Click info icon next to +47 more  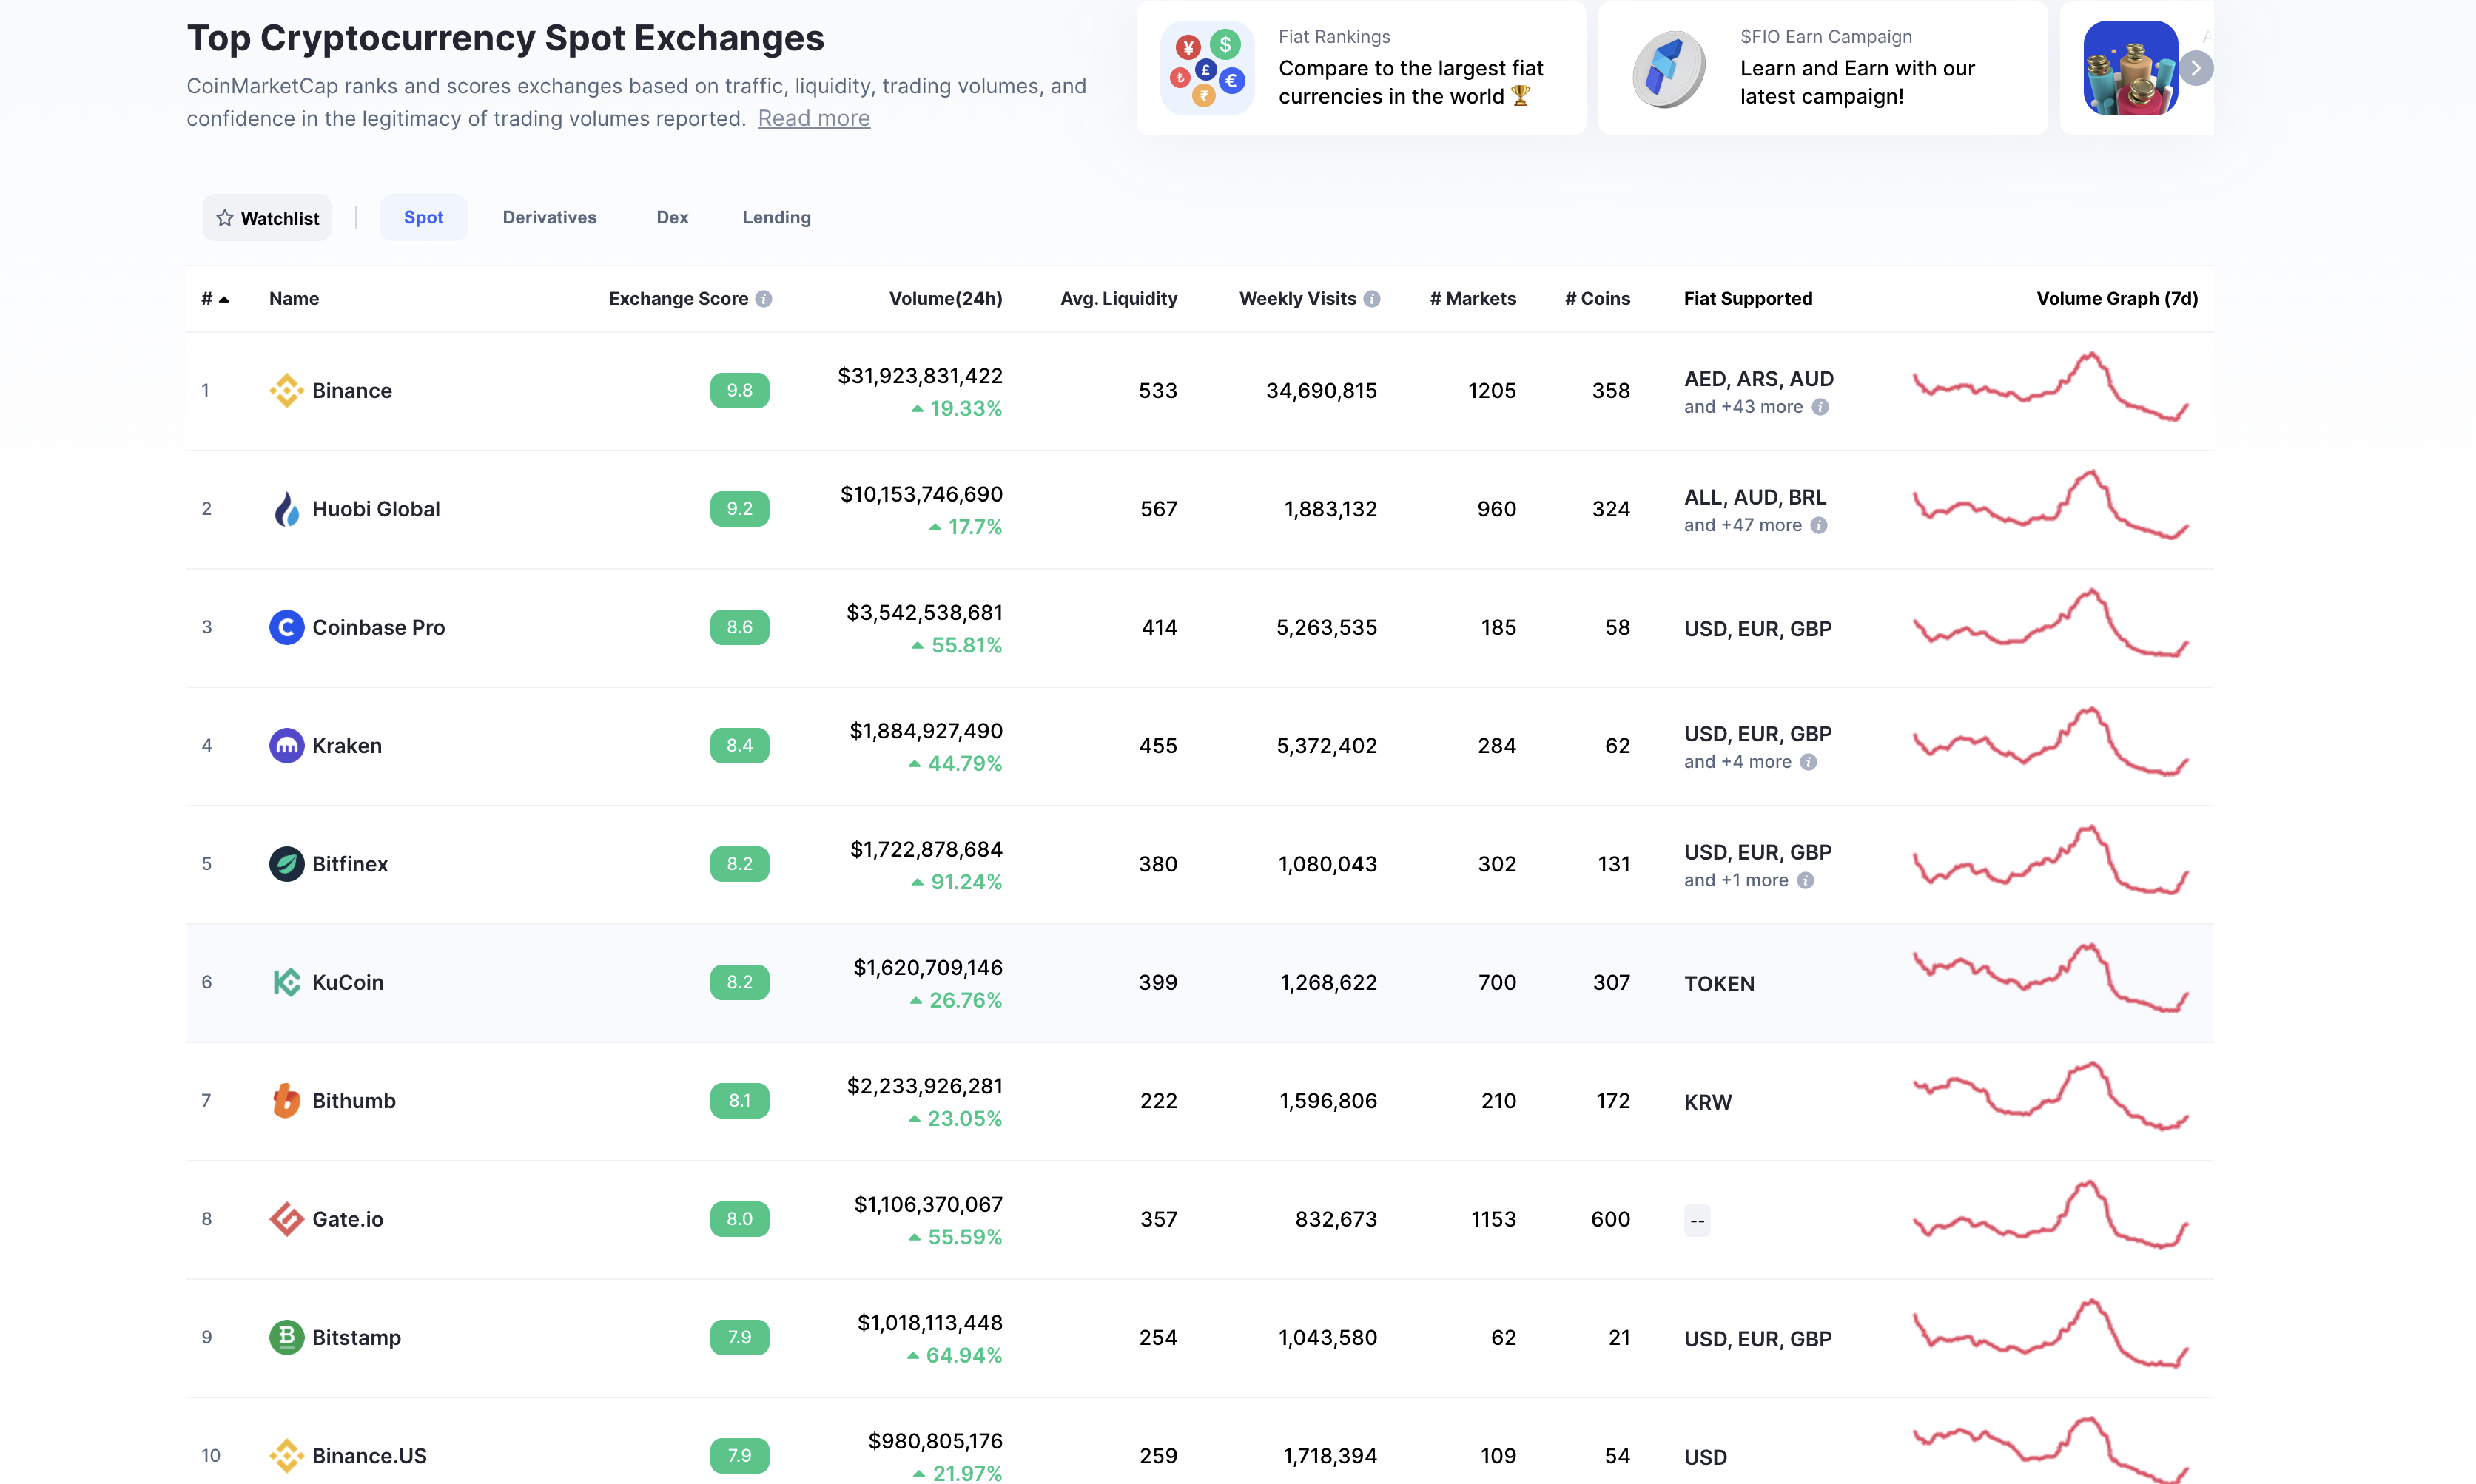1819,525
